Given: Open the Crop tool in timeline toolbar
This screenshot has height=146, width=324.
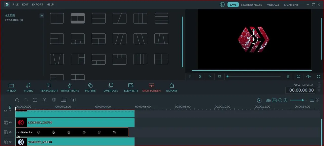Looking at the screenshot, I should (63, 100).
